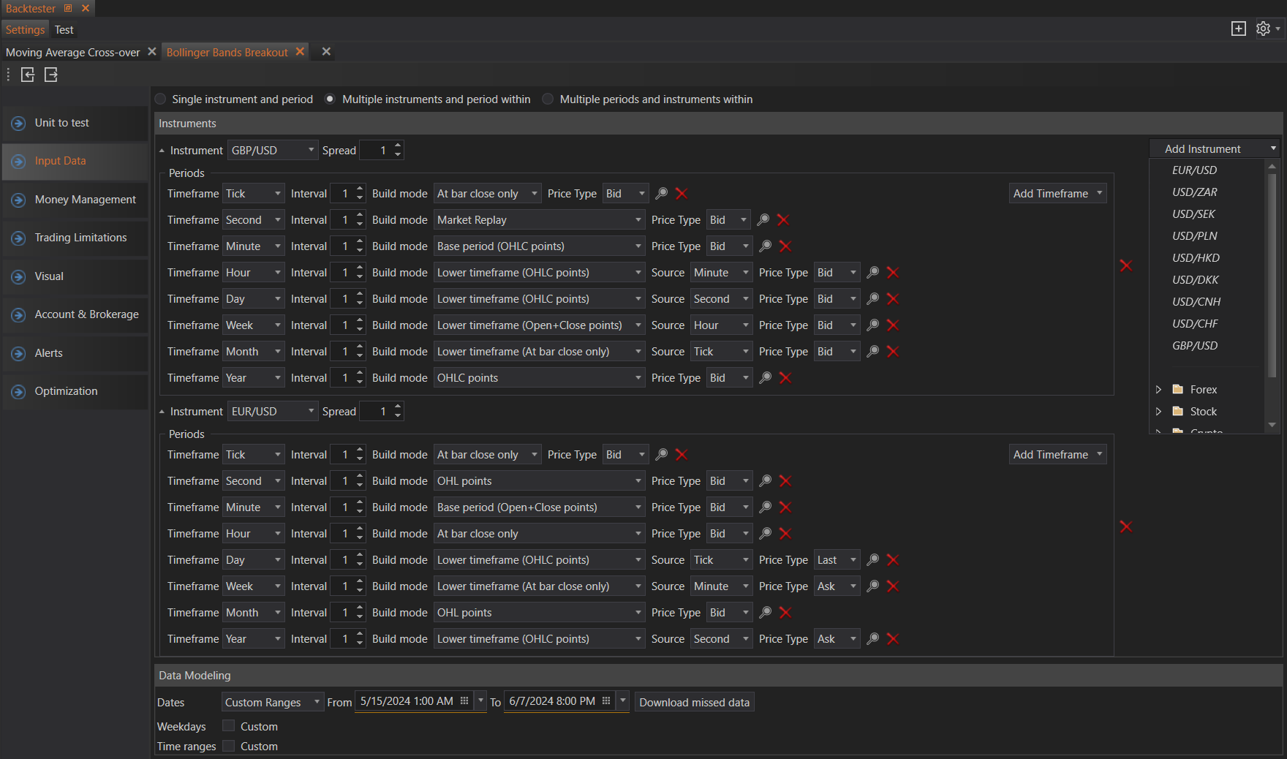This screenshot has height=759, width=1287.
Task: Enable the Time ranges Custom checkbox
Action: 229,746
